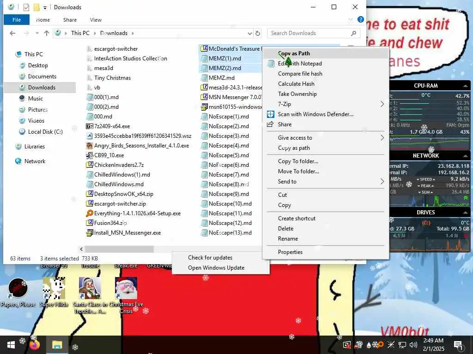Collapse the NETWORK gadget section

tap(465, 156)
